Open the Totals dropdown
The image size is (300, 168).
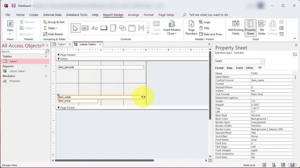pos(51,28)
